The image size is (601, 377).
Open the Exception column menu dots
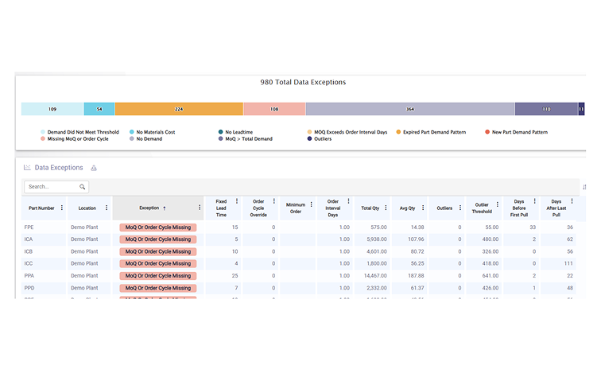coord(199,208)
